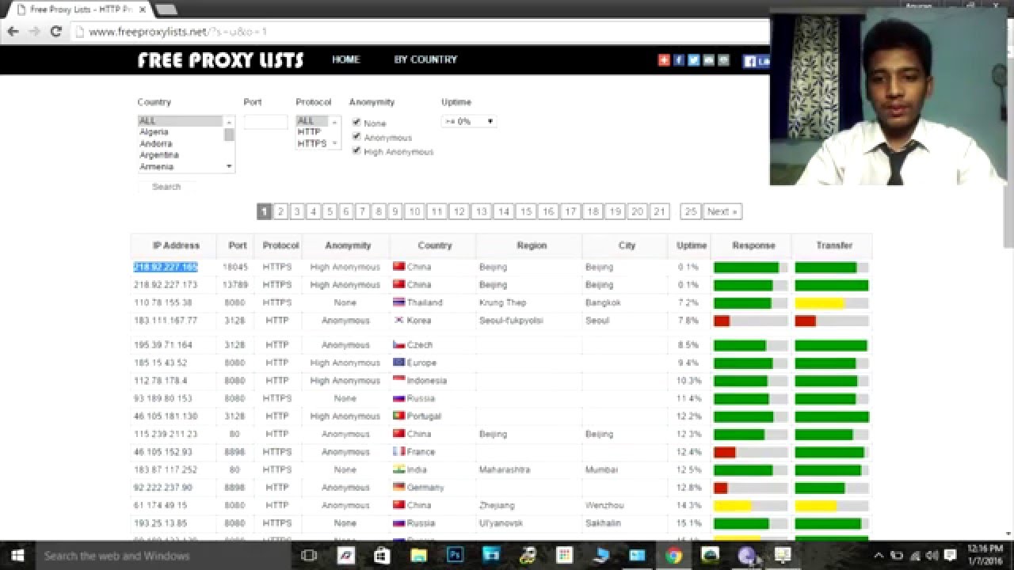Go to page 2 of proxy list

coord(280,211)
